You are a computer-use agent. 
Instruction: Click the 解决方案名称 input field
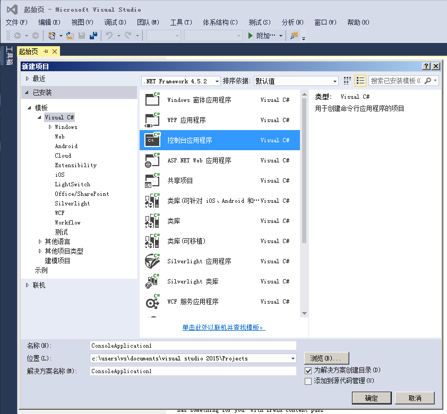pos(193,371)
